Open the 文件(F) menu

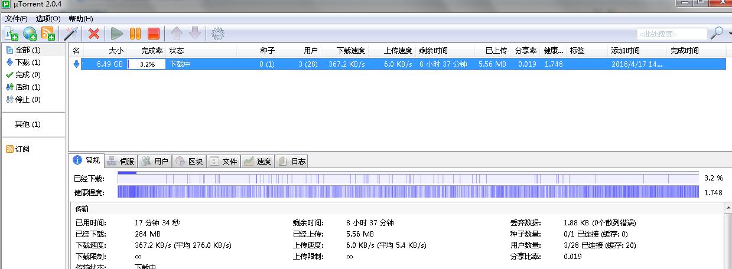click(x=17, y=19)
